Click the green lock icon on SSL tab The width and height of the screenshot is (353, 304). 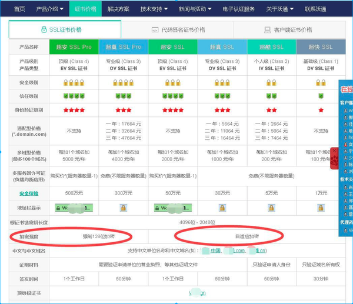pos(44,29)
